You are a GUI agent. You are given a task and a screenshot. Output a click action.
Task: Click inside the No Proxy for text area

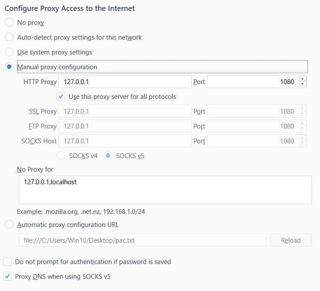click(x=165, y=190)
